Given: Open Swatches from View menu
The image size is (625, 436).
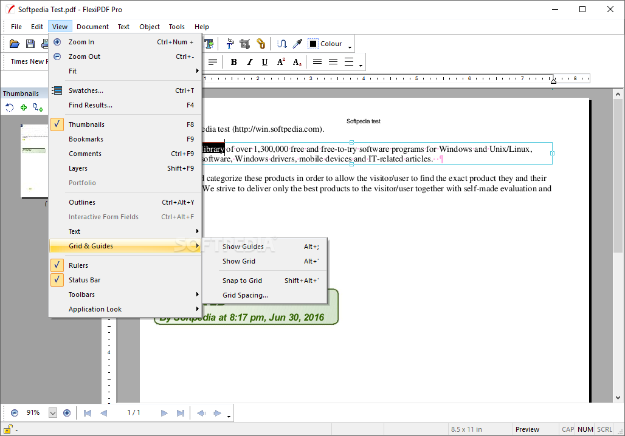Looking at the screenshot, I should tap(125, 91).
